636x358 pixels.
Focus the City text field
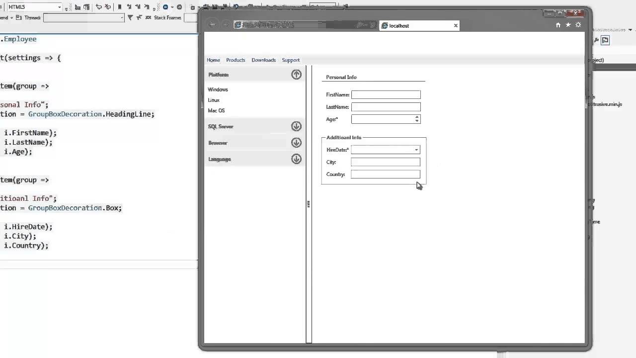[385, 162]
